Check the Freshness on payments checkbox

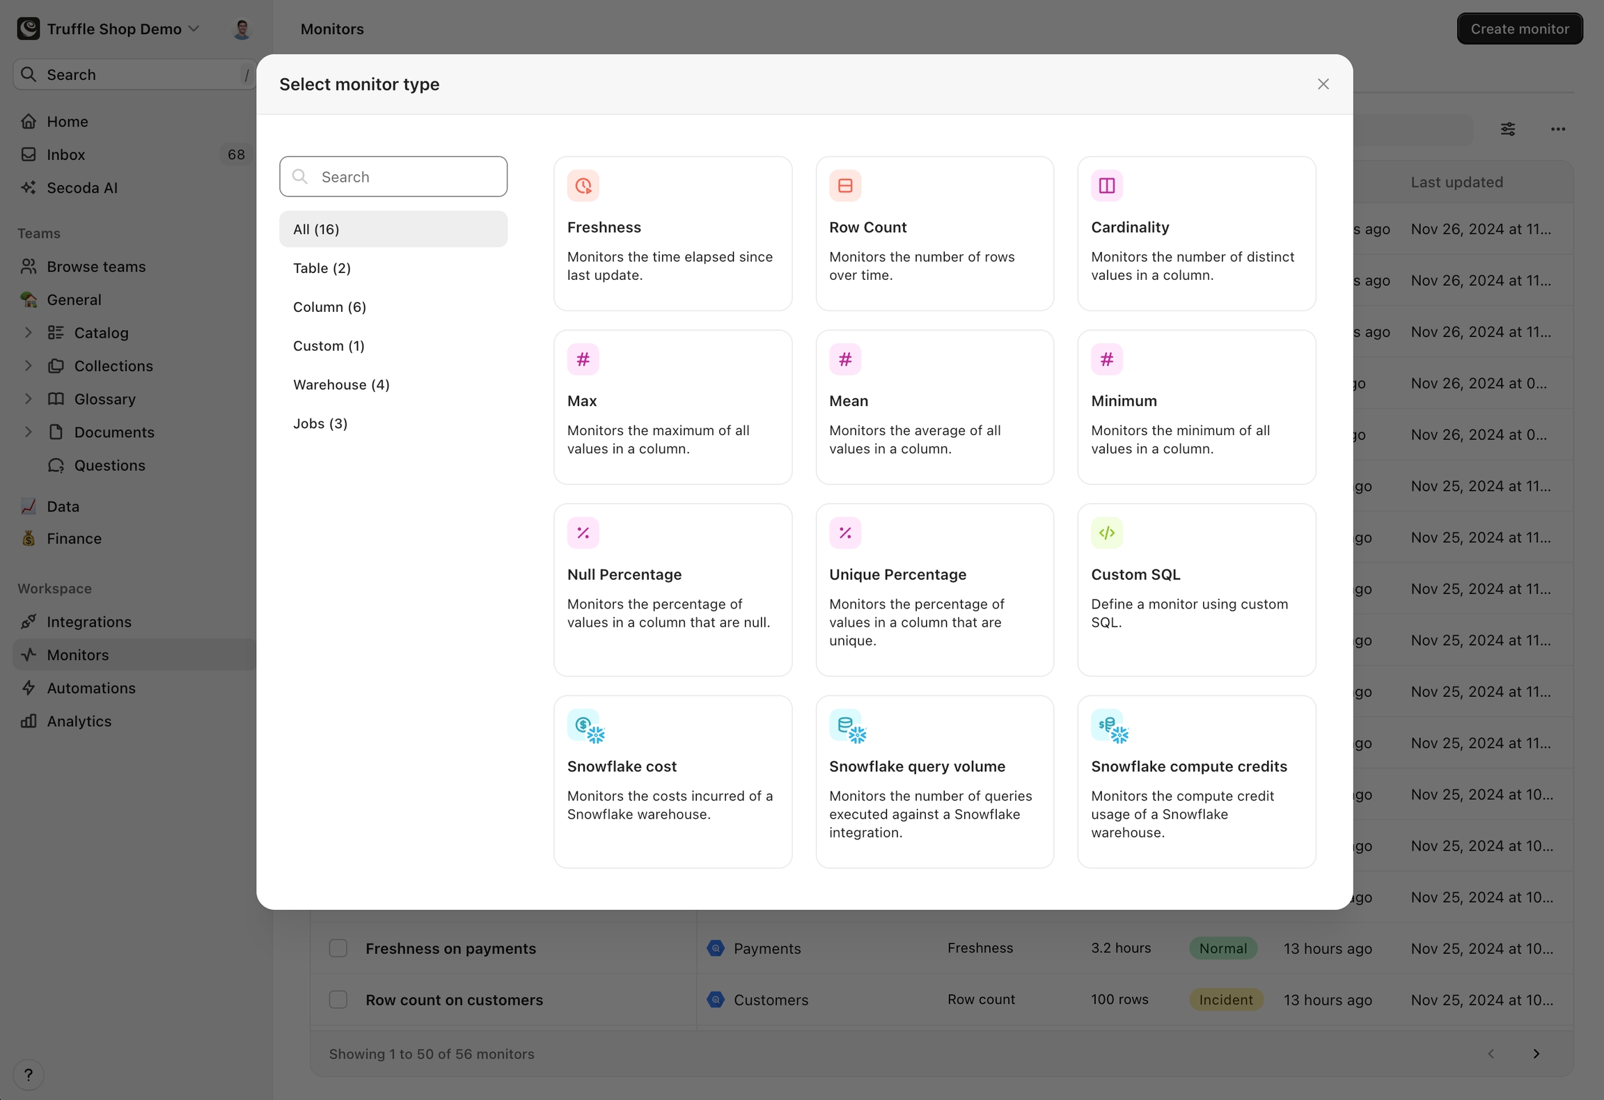point(338,948)
